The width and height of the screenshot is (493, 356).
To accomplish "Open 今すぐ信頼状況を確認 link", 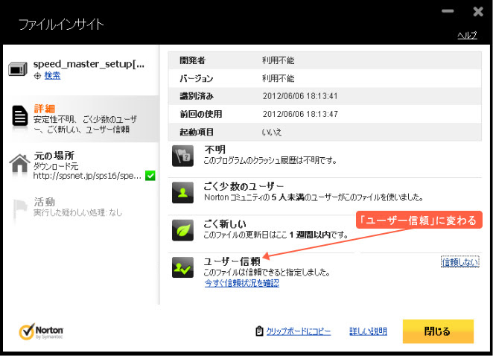I will tap(241, 283).
